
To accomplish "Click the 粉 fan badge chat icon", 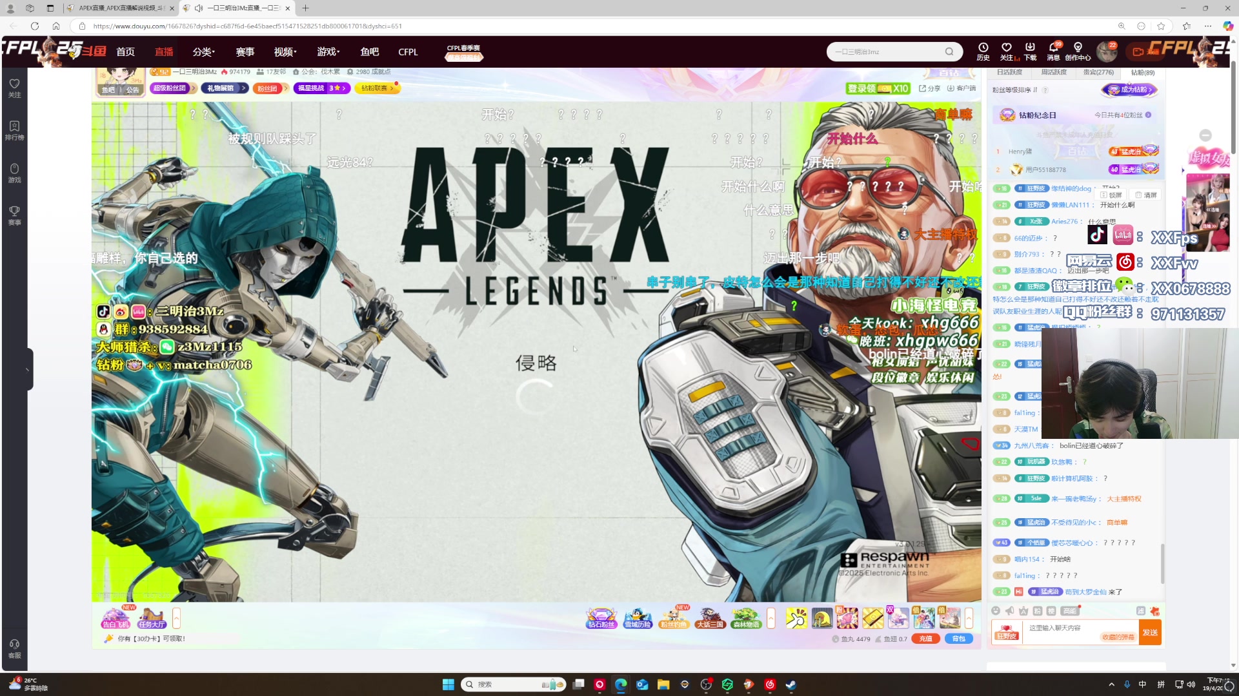I will pos(1037,611).
